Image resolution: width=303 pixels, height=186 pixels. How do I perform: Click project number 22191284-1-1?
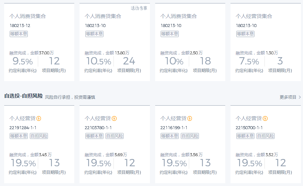(23, 128)
